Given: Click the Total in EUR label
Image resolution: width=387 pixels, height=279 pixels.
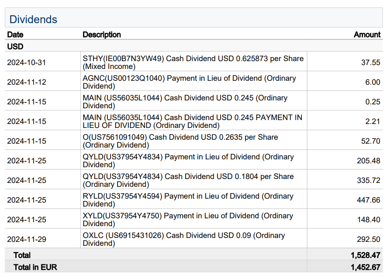Looking at the screenshot, I should point(35,267).
